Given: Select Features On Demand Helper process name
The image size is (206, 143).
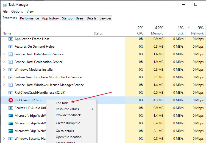Looking at the screenshot, I should coord(35,47).
